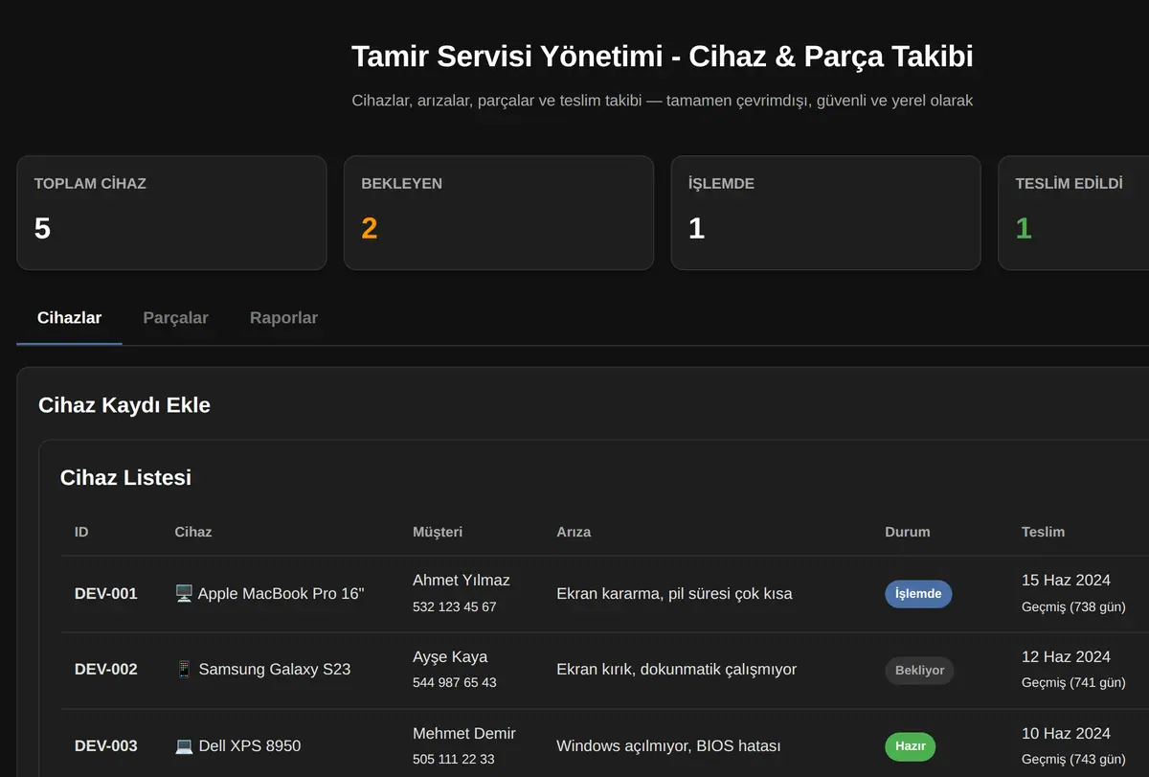Click the Apple MacBook Pro 16" device name

tap(282, 594)
